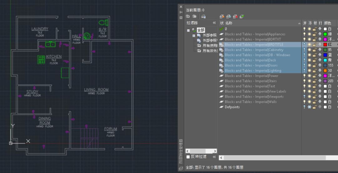The height and width of the screenshot is (173, 338).
Task: Close the layer properties manager palette
Action: coord(181,7)
